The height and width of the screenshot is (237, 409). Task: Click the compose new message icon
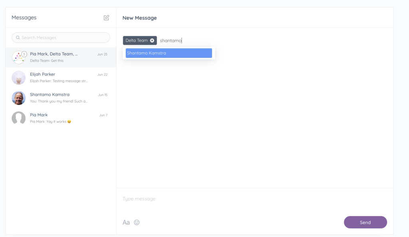tap(106, 18)
